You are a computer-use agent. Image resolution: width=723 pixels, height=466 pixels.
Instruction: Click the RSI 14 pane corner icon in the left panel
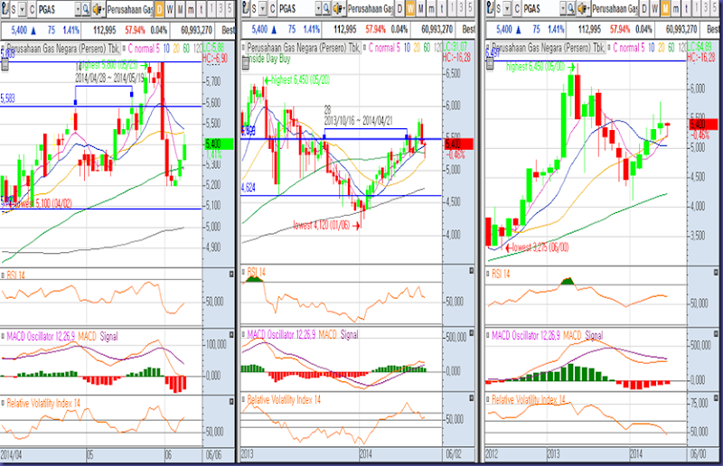pos(231,275)
